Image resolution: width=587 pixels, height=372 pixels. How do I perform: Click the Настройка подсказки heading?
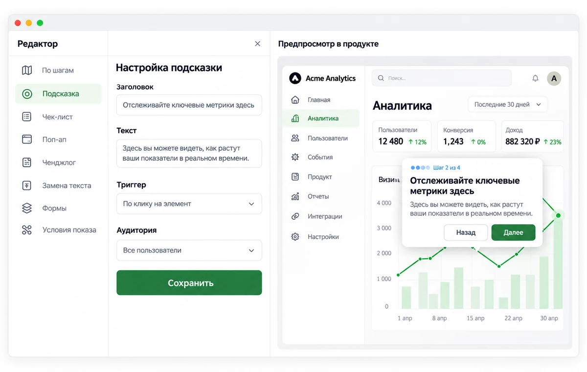169,68
